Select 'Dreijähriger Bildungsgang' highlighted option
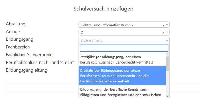The height and width of the screenshot is (104, 204). (122, 76)
